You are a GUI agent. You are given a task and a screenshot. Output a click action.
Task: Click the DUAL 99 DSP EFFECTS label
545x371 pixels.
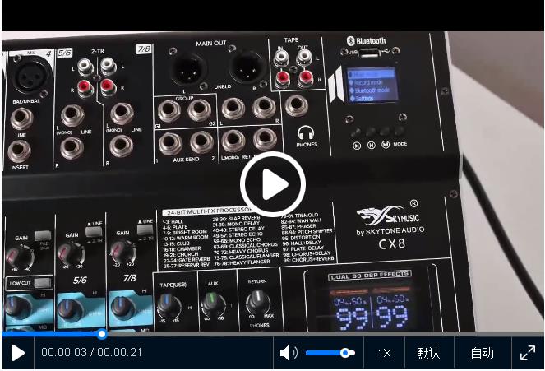pyautogui.click(x=370, y=276)
